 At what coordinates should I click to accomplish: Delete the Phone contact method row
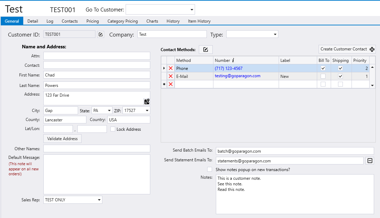pos(171,68)
